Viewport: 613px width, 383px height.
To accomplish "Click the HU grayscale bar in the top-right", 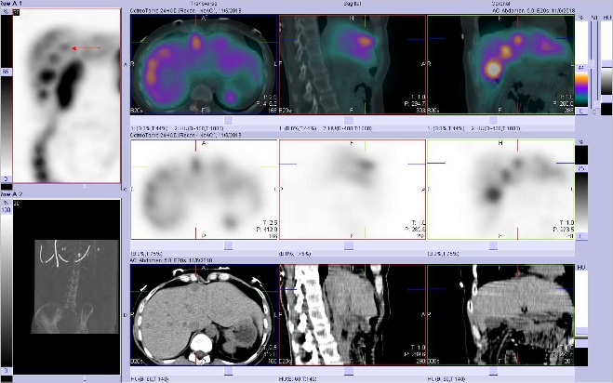I will 606,81.
